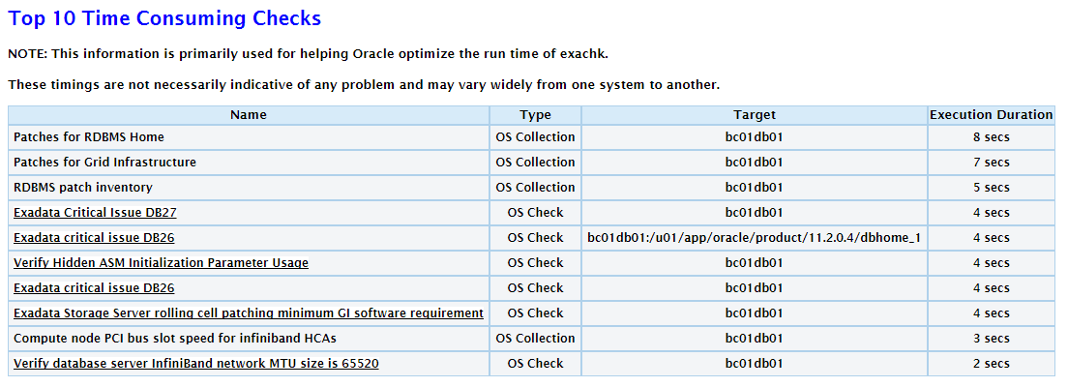Select Compute node PCI bus slot speed cell
The width and height of the screenshot is (1068, 387).
point(249,339)
